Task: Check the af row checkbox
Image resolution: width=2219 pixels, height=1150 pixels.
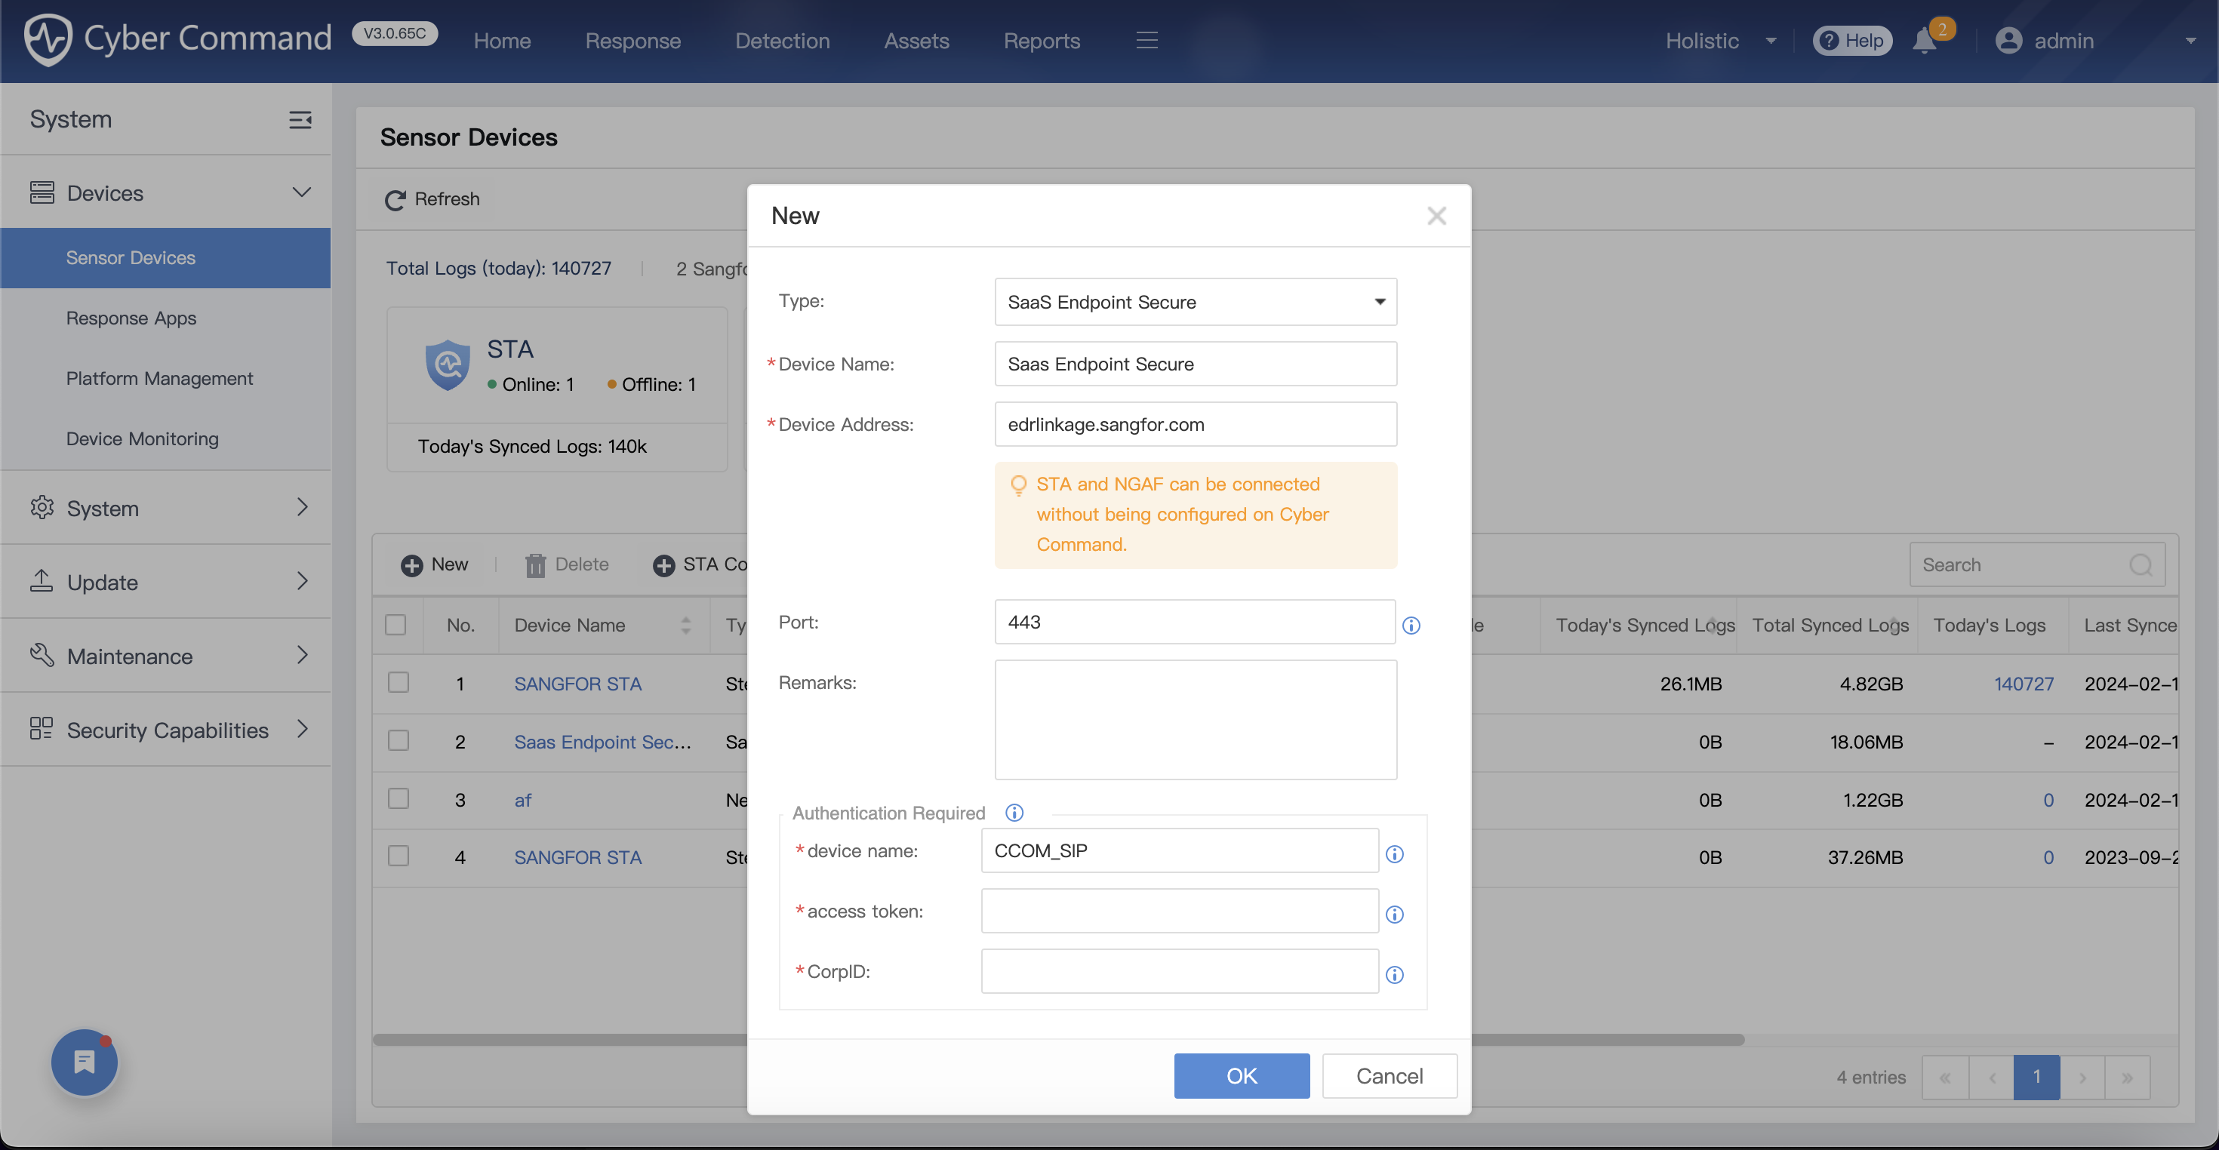Action: click(x=398, y=798)
